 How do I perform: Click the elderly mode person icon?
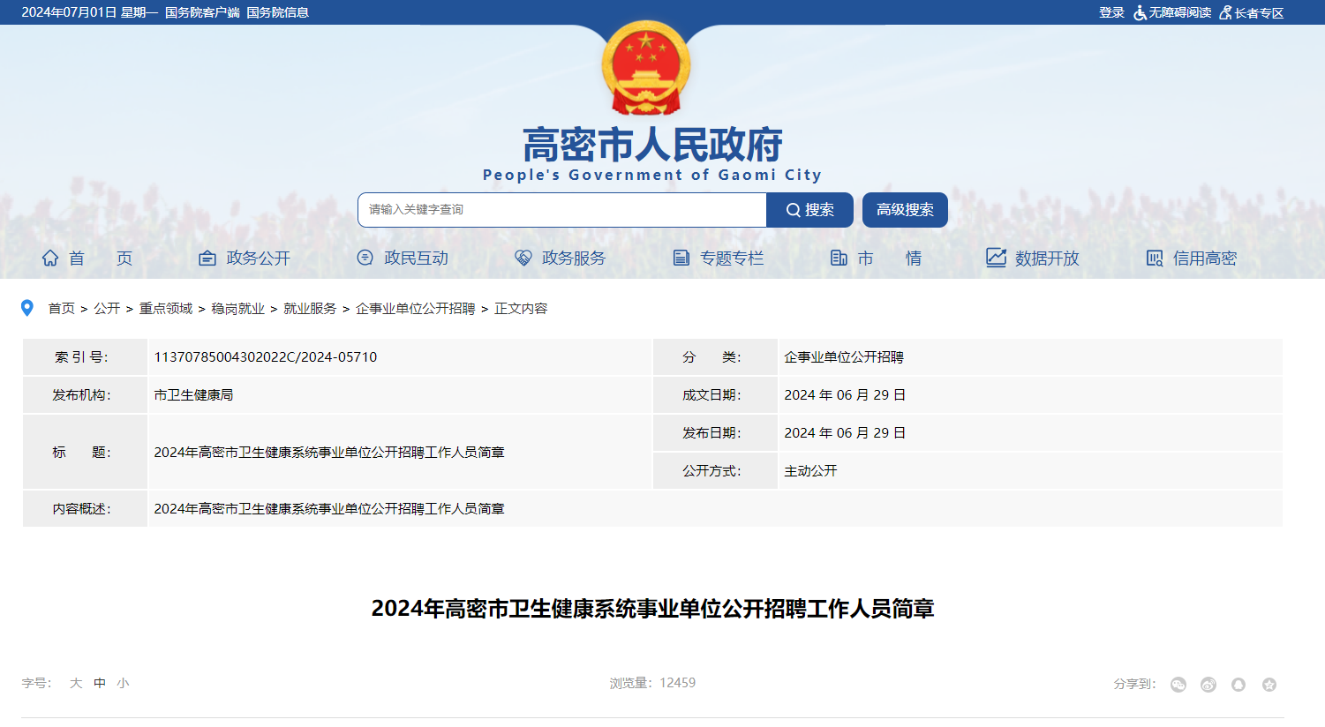tap(1225, 12)
